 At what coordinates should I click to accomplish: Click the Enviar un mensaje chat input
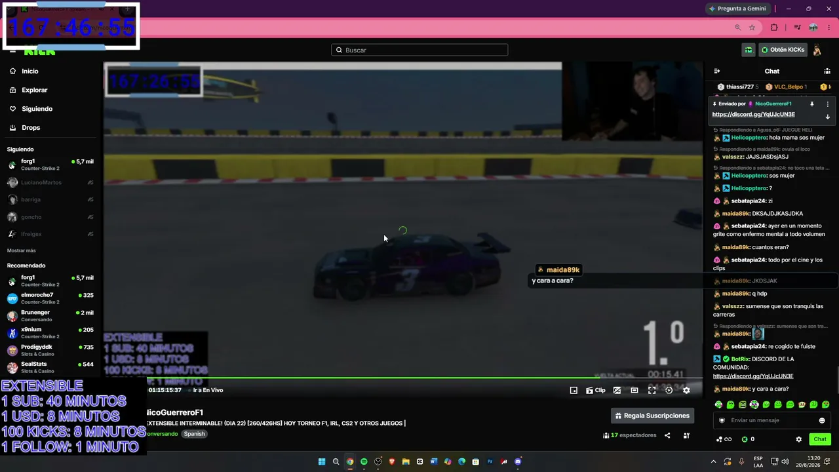pos(771,420)
